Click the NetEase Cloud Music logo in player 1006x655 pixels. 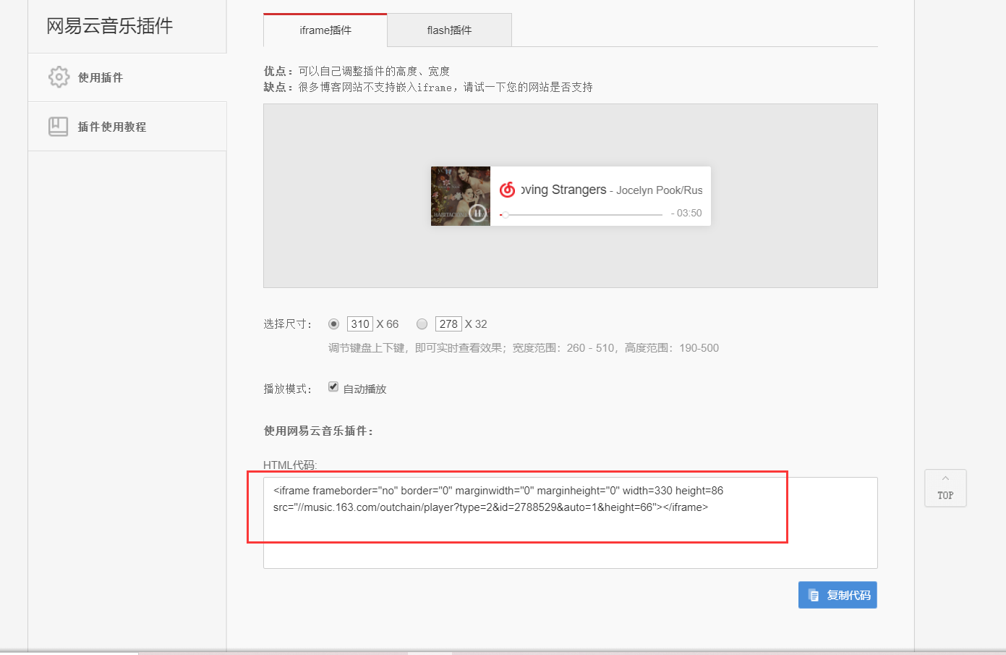508,190
